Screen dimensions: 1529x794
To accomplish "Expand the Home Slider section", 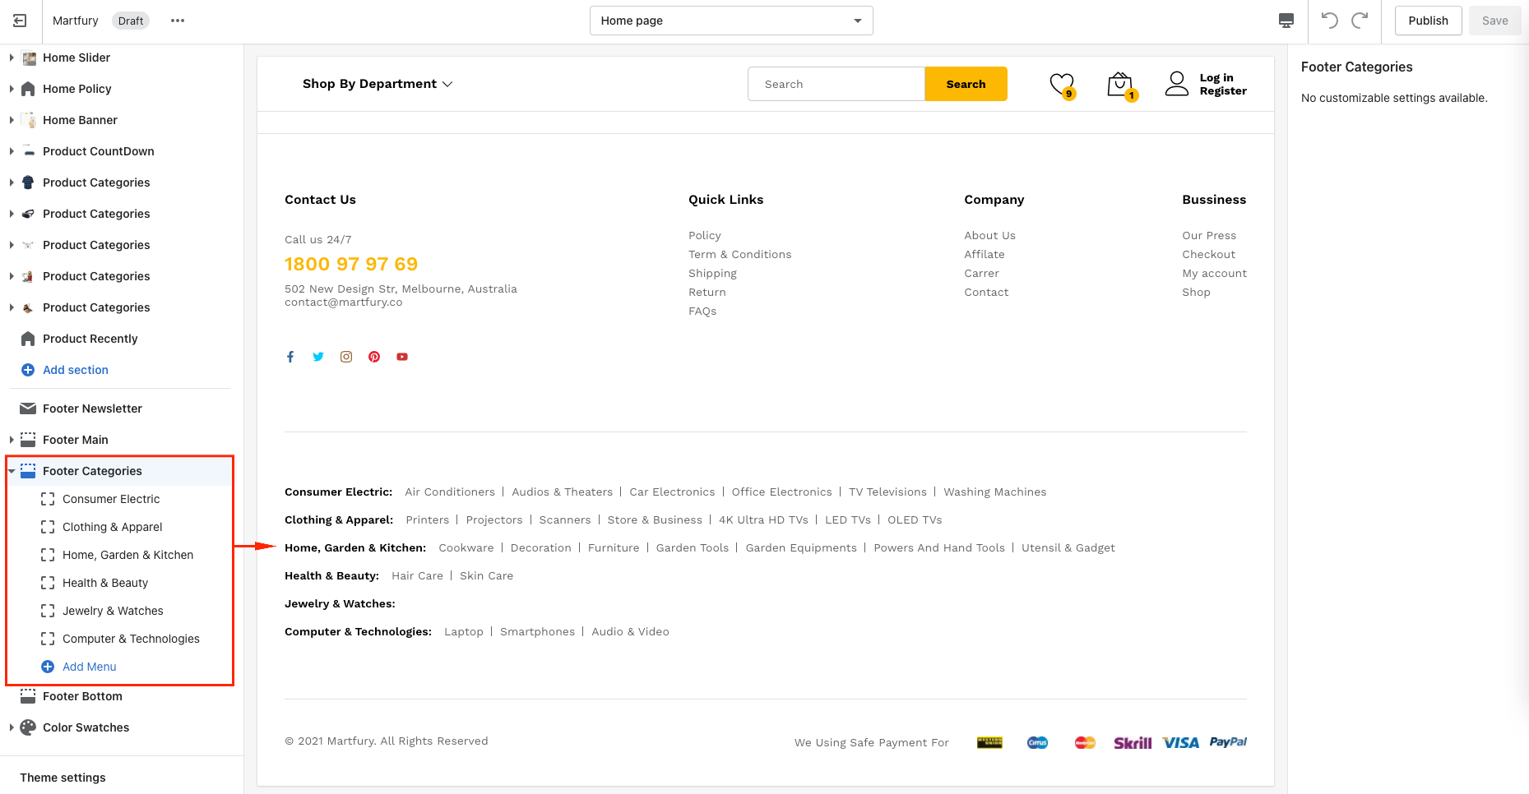I will [x=12, y=58].
